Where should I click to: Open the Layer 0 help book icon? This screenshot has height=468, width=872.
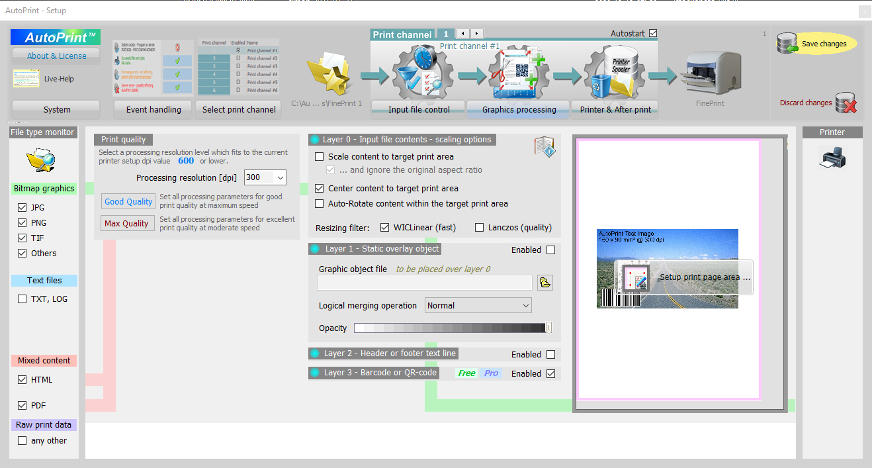click(544, 146)
